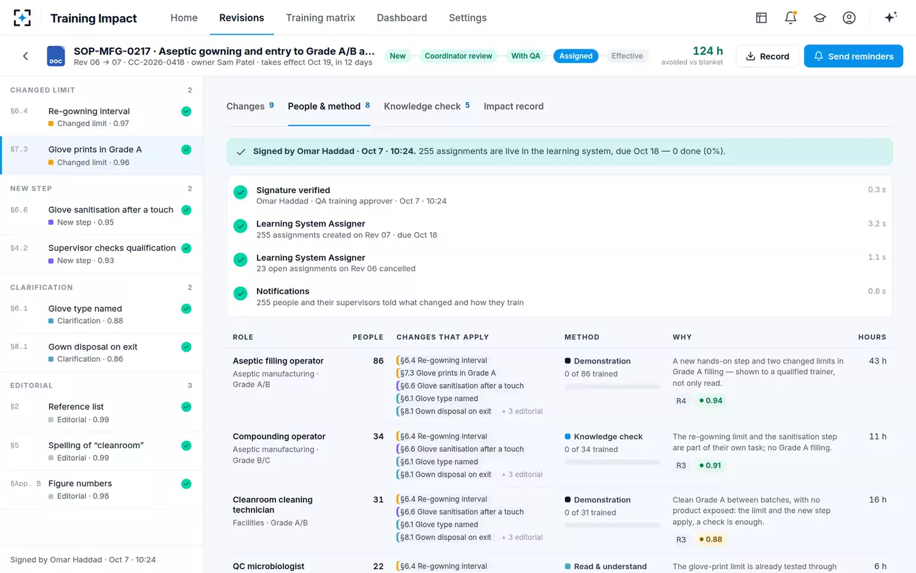This screenshot has width=916, height=573.
Task: Open the notifications bell in the header
Action: [x=791, y=18]
